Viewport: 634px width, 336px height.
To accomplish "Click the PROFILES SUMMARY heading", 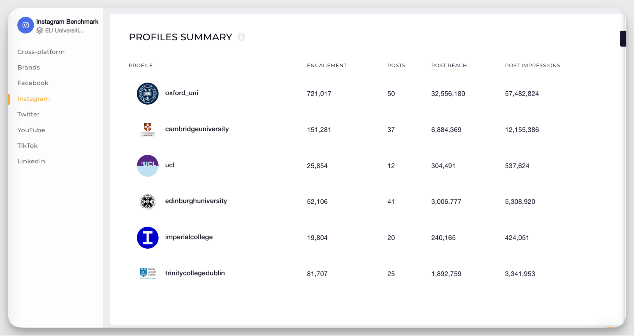I will point(180,37).
